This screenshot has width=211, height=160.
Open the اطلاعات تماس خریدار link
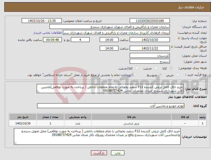click(48, 33)
